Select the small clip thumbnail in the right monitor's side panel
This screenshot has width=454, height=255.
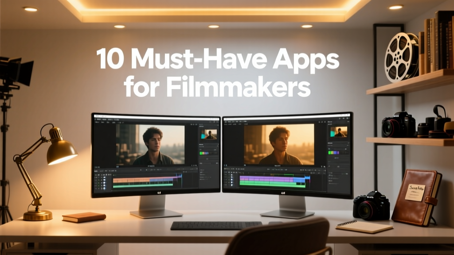click(x=339, y=132)
